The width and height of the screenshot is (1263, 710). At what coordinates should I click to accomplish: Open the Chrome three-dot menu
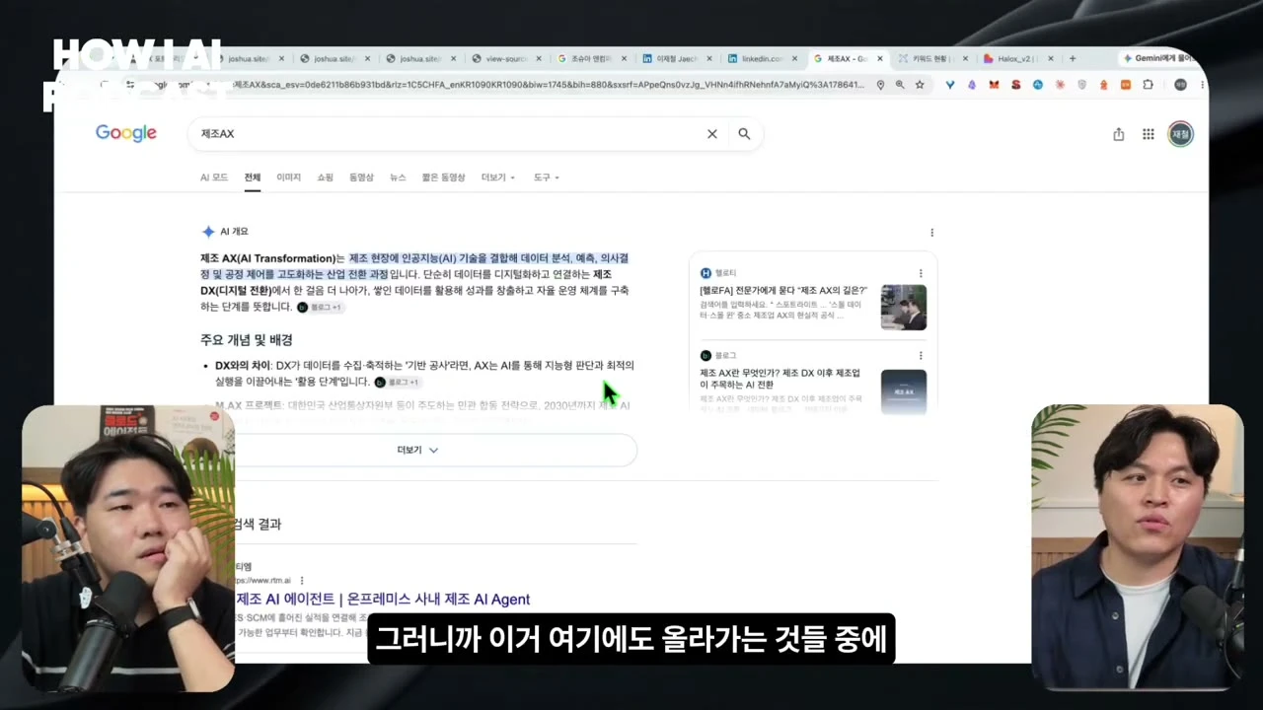(1201, 85)
